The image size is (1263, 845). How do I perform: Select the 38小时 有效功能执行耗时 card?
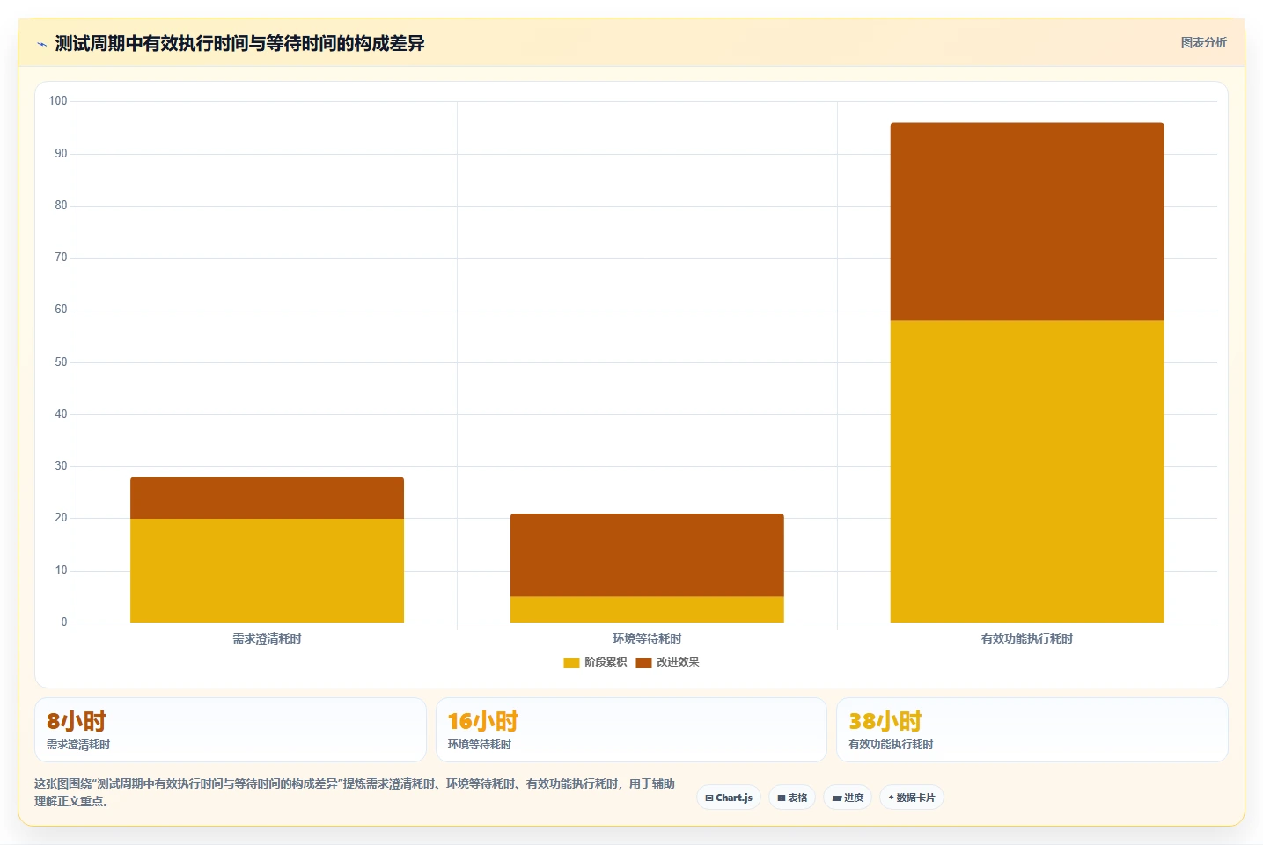click(x=1032, y=730)
